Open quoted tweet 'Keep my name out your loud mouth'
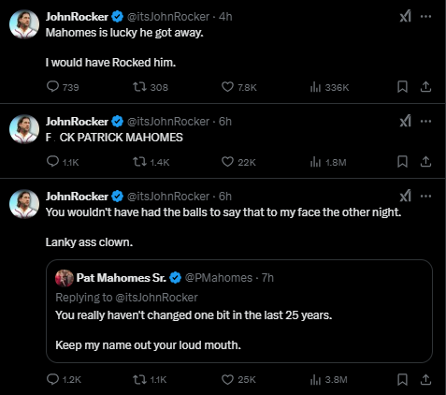 [239, 311]
